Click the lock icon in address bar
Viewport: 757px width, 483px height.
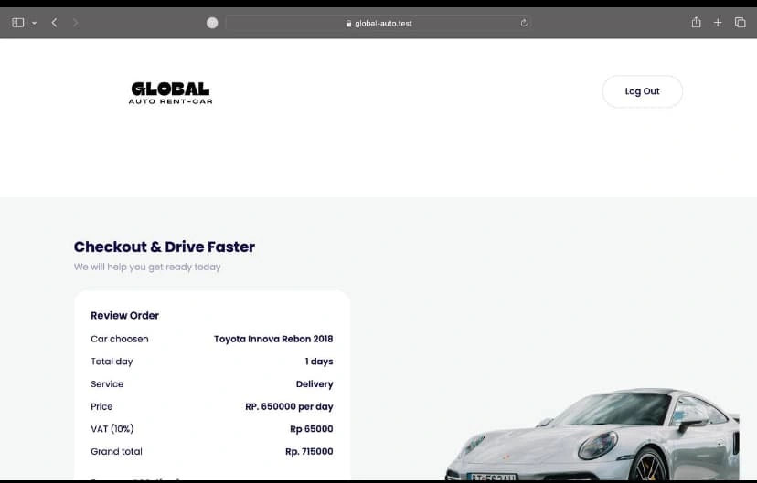[348, 23]
